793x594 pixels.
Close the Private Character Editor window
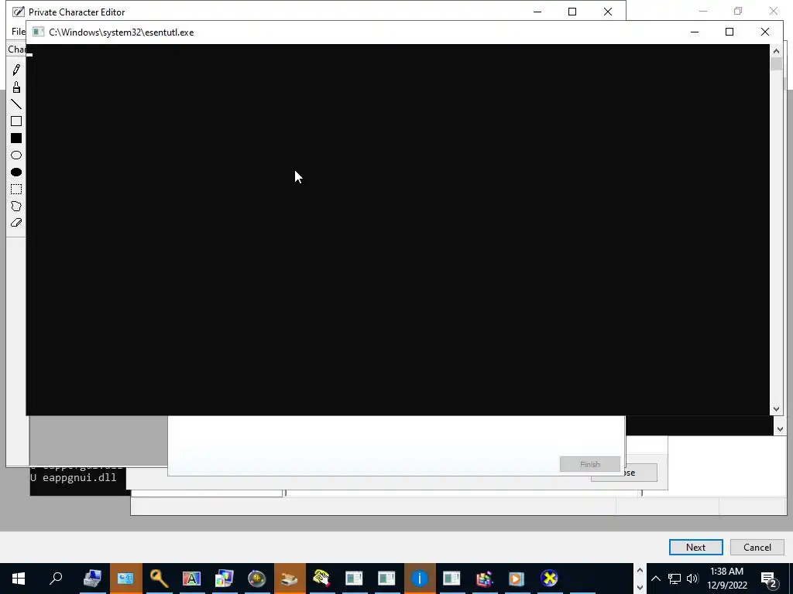pos(607,12)
